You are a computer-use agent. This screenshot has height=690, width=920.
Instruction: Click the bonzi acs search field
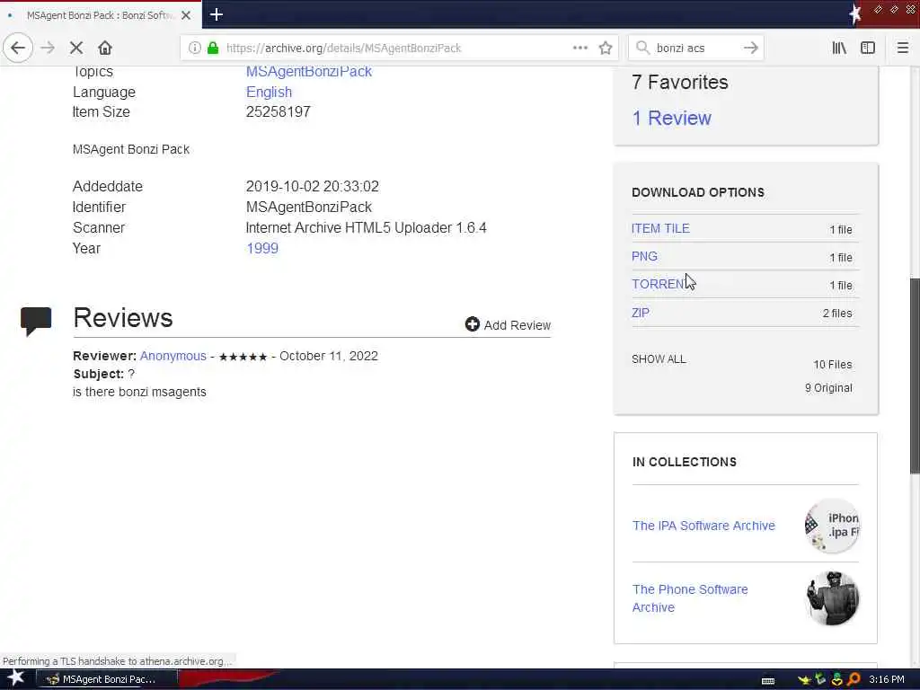pyautogui.click(x=695, y=49)
